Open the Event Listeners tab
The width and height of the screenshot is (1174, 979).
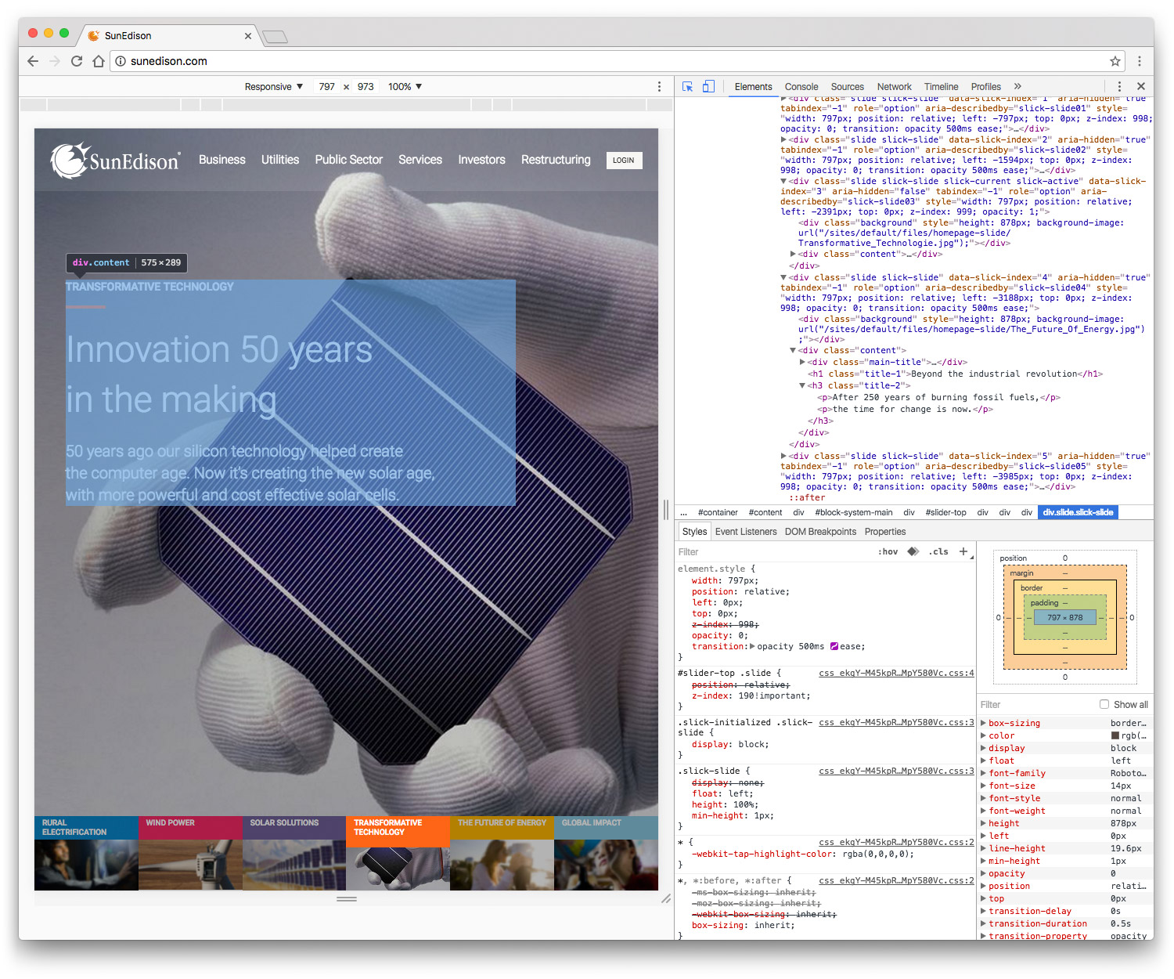point(745,532)
